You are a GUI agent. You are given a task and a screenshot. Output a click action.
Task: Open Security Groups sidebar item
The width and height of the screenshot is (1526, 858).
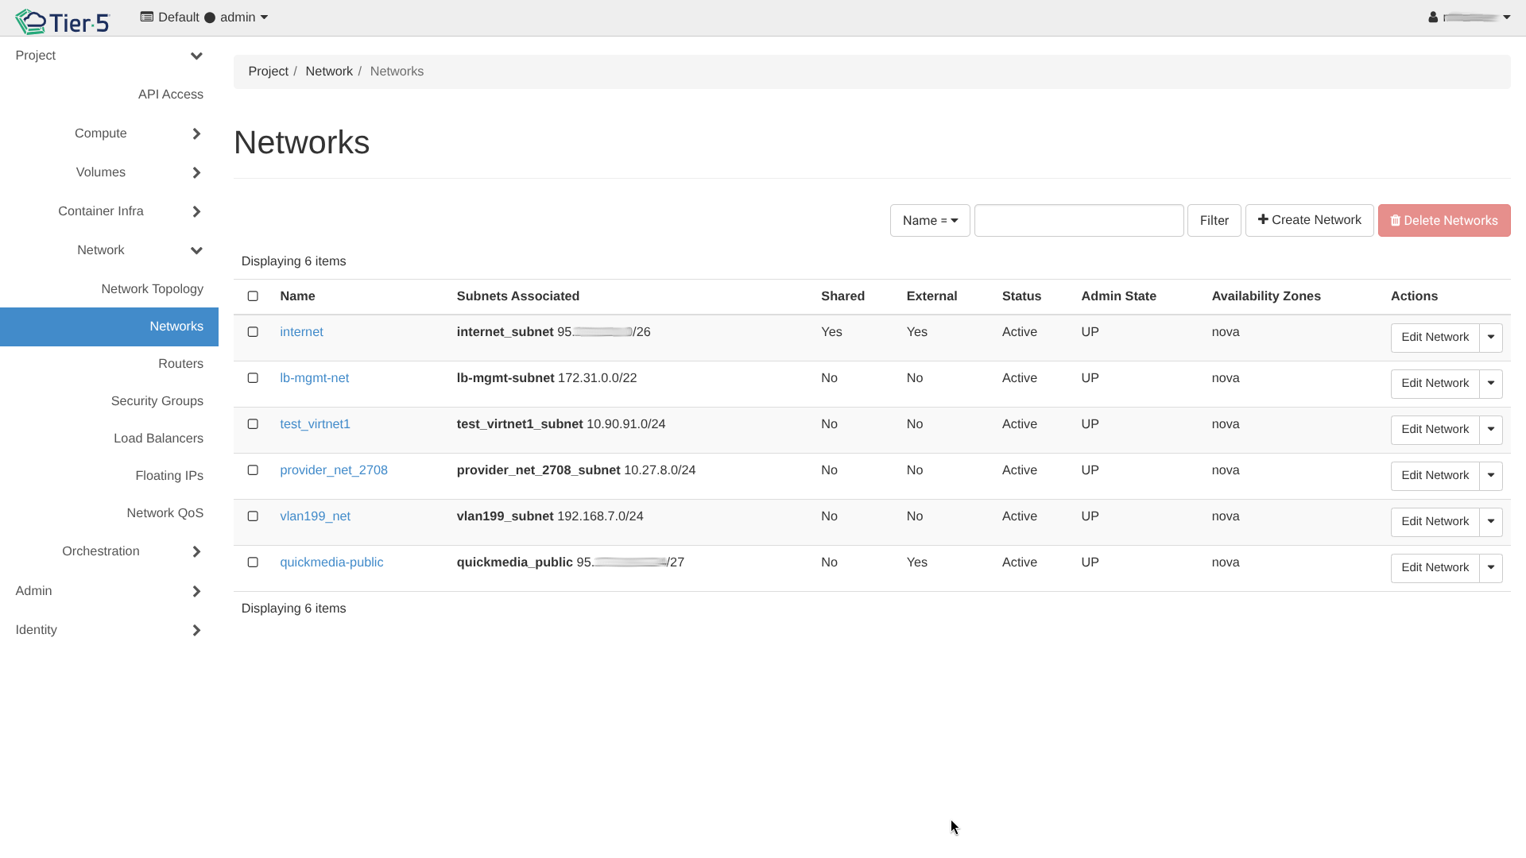click(x=157, y=401)
